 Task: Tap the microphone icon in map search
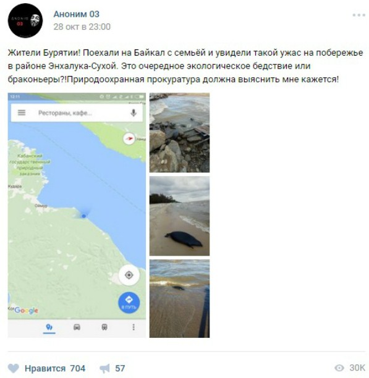point(134,113)
